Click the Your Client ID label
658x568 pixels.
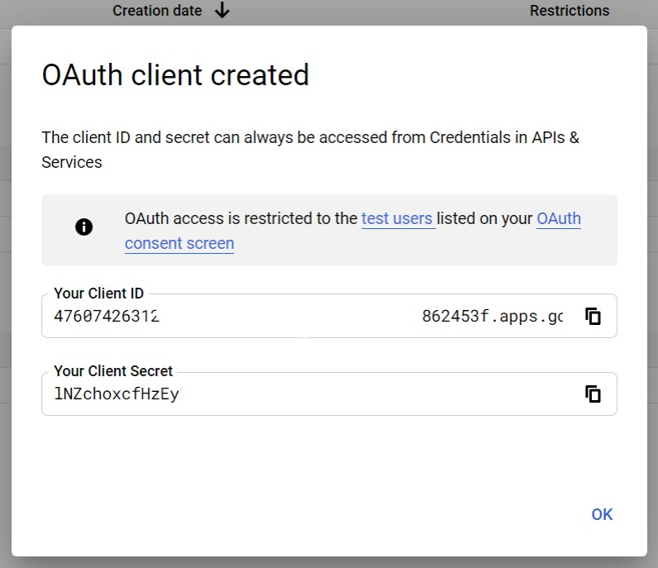click(x=99, y=293)
